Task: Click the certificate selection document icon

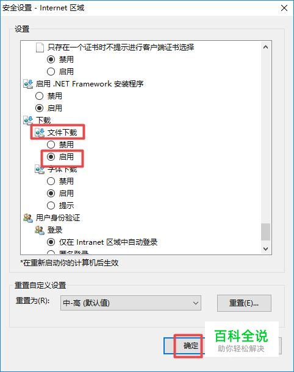Action: click(40, 47)
